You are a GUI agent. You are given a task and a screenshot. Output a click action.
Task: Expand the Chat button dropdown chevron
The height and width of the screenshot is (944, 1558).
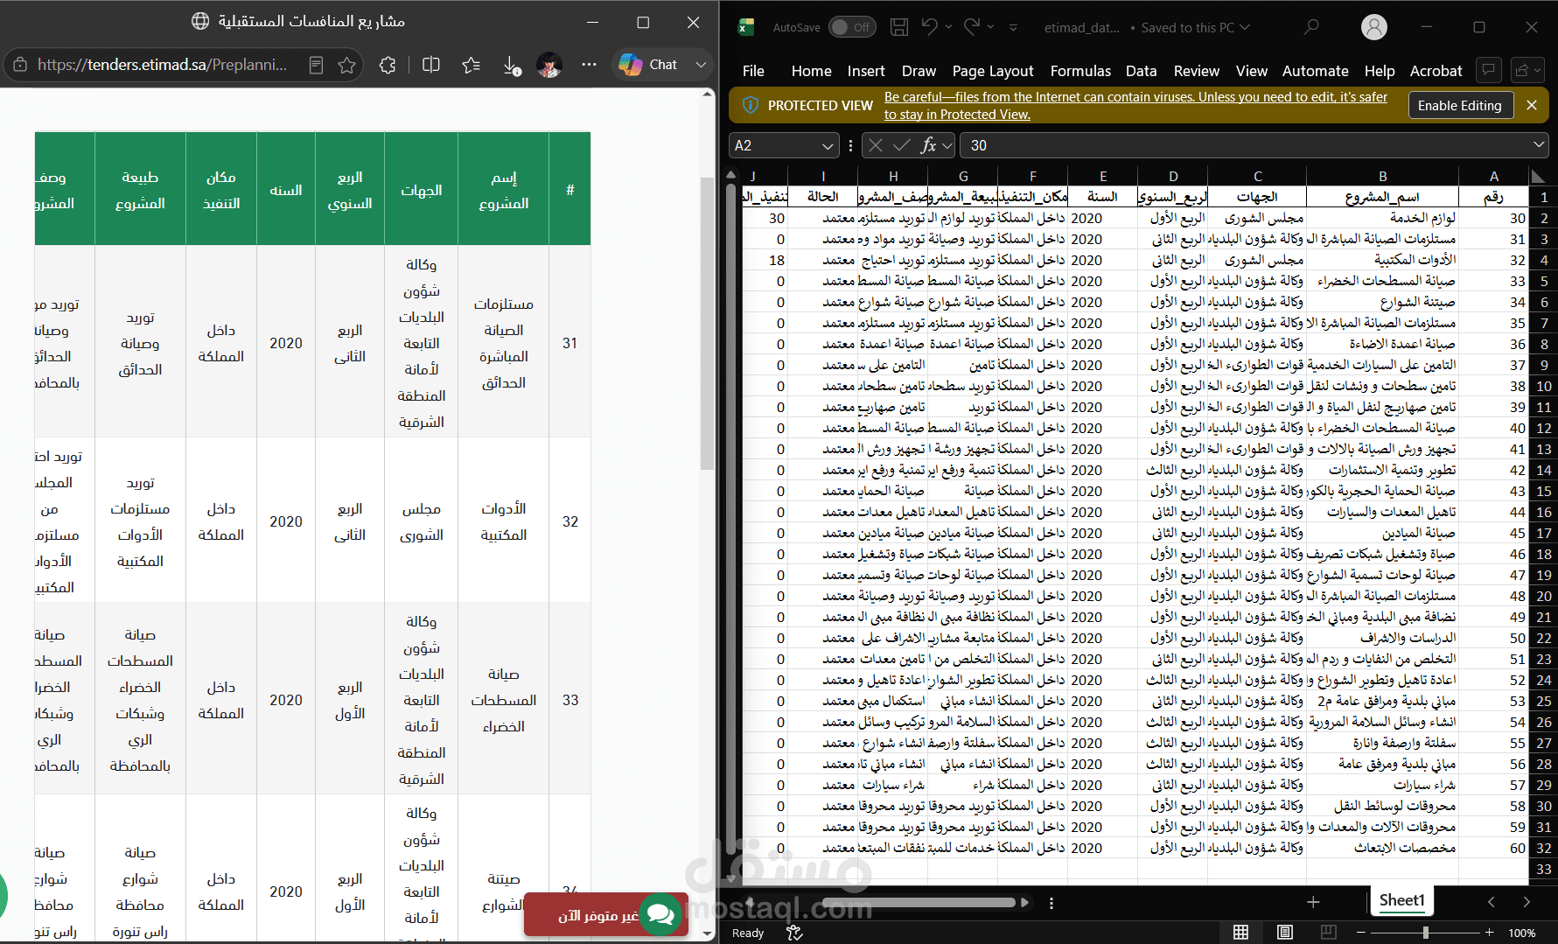point(701,65)
